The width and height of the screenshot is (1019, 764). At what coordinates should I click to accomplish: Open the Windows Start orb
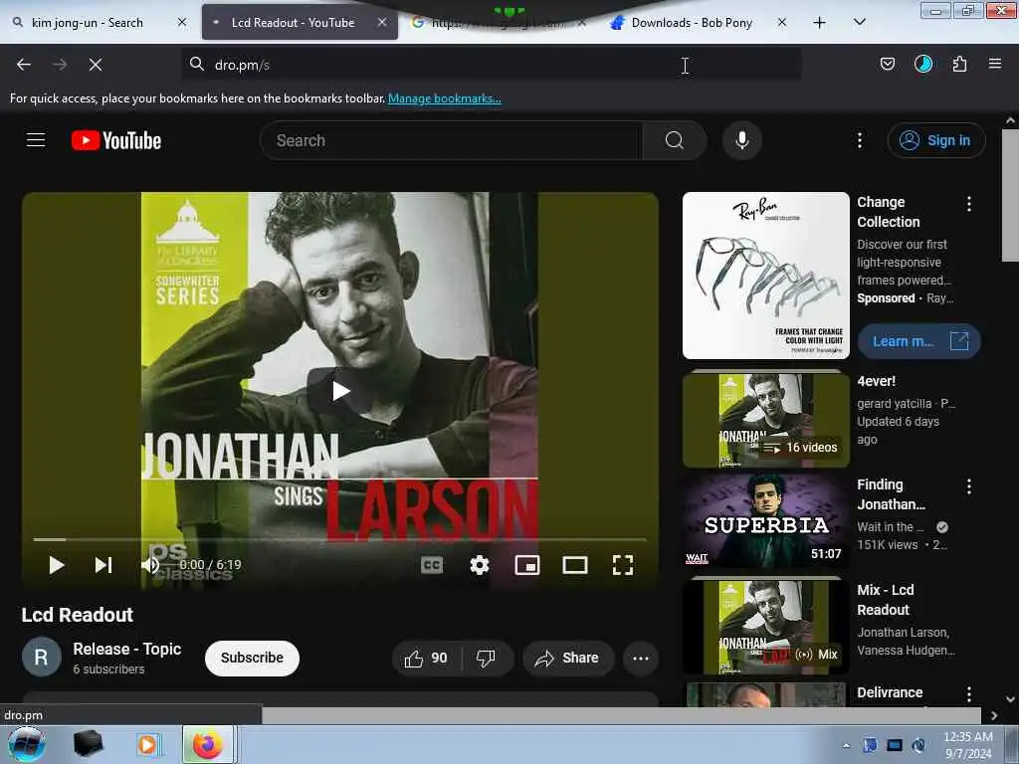[26, 744]
